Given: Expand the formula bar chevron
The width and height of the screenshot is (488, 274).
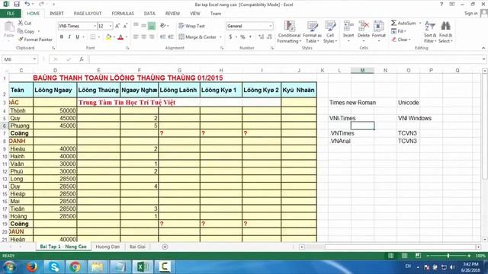Looking at the screenshot, I should click(483, 59).
